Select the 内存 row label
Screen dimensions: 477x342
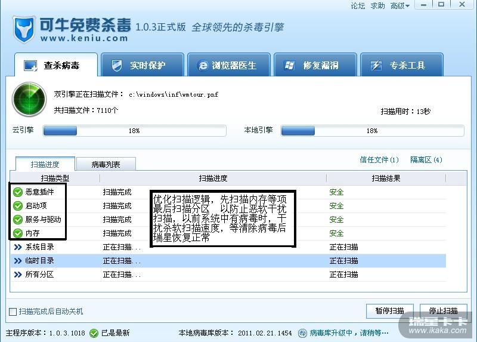[32, 233]
